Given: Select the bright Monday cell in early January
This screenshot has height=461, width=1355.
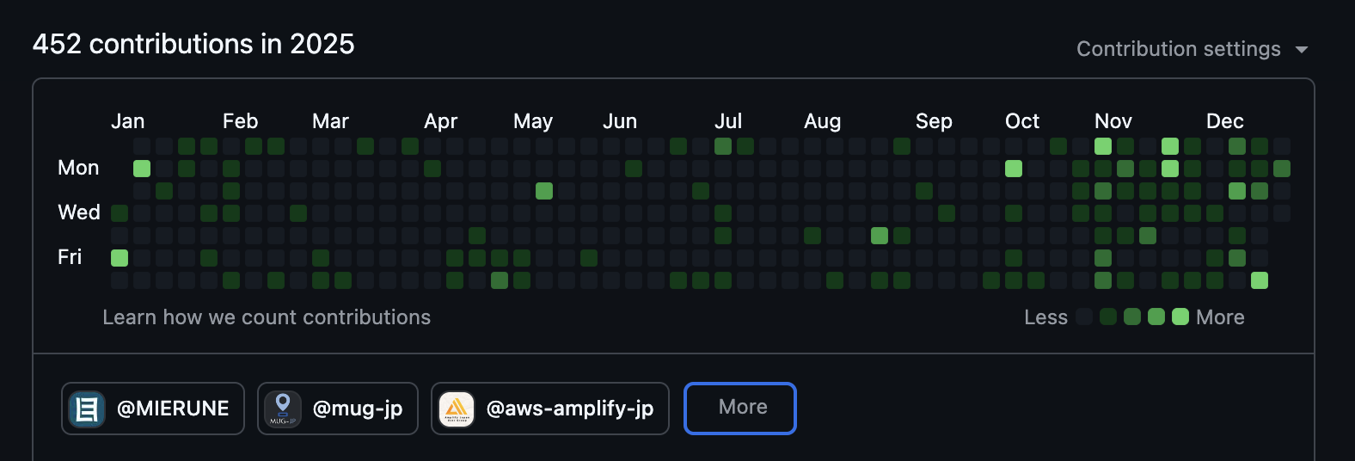Looking at the screenshot, I should coord(142,168).
